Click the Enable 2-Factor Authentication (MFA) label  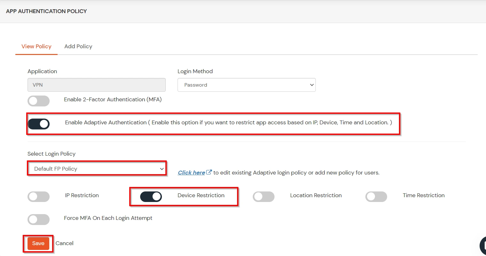pyautogui.click(x=113, y=99)
